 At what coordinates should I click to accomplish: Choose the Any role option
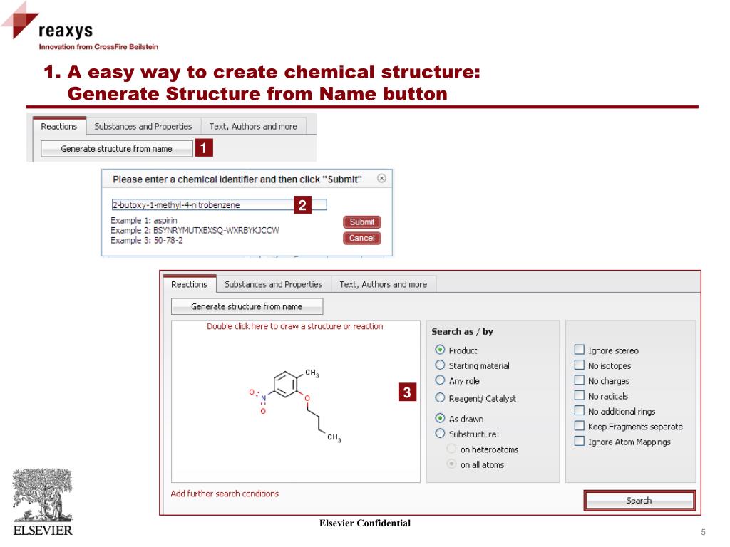(440, 380)
